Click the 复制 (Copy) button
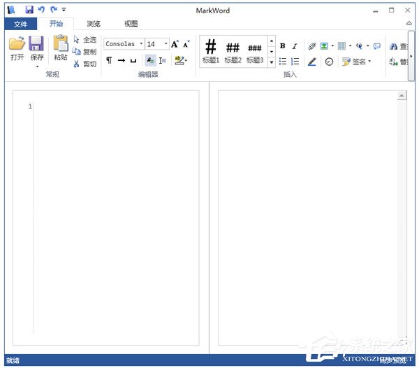 pyautogui.click(x=85, y=52)
